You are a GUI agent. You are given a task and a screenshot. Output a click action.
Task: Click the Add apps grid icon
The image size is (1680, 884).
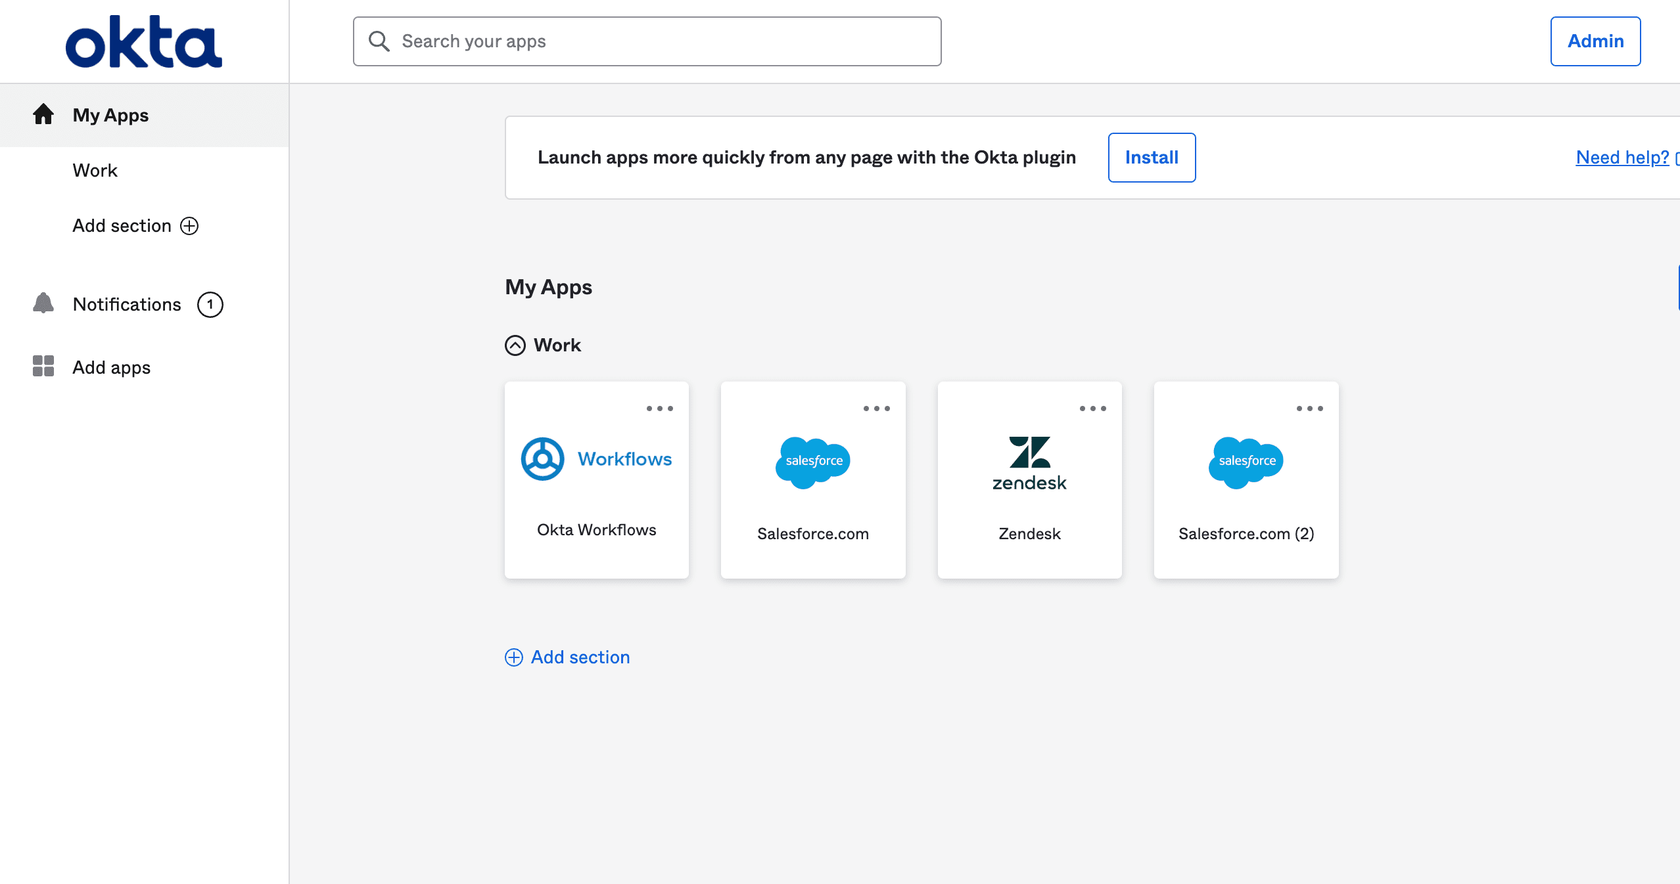[42, 366]
